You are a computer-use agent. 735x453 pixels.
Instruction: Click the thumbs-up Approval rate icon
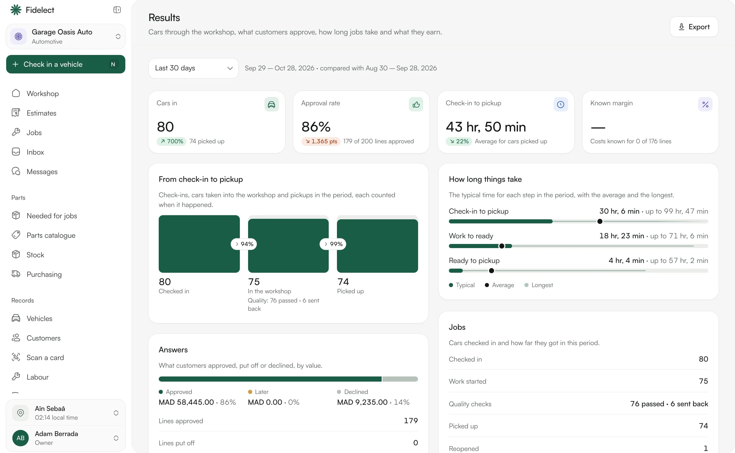coord(416,104)
